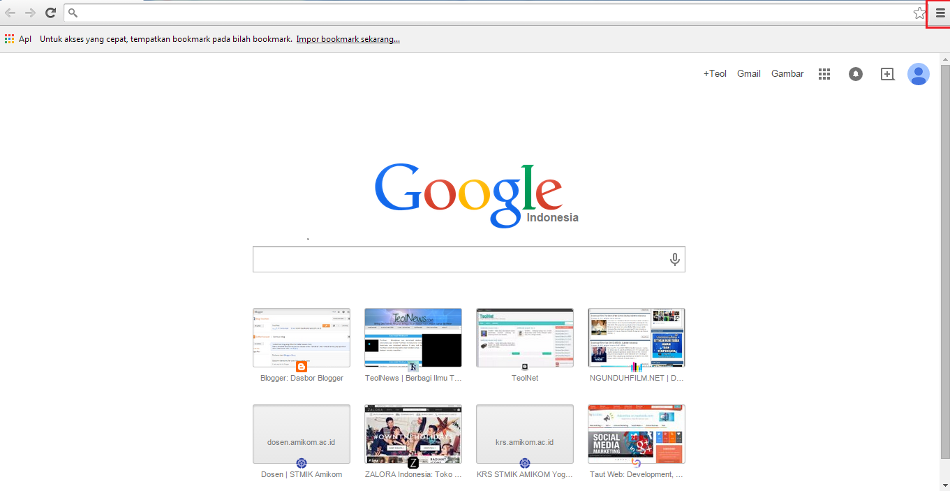Click the vertical scrollbar thumb
This screenshot has height=491, width=950.
tap(944, 262)
